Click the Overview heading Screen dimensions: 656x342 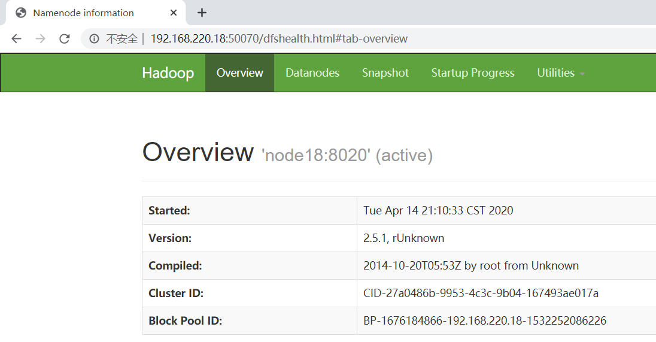point(198,152)
